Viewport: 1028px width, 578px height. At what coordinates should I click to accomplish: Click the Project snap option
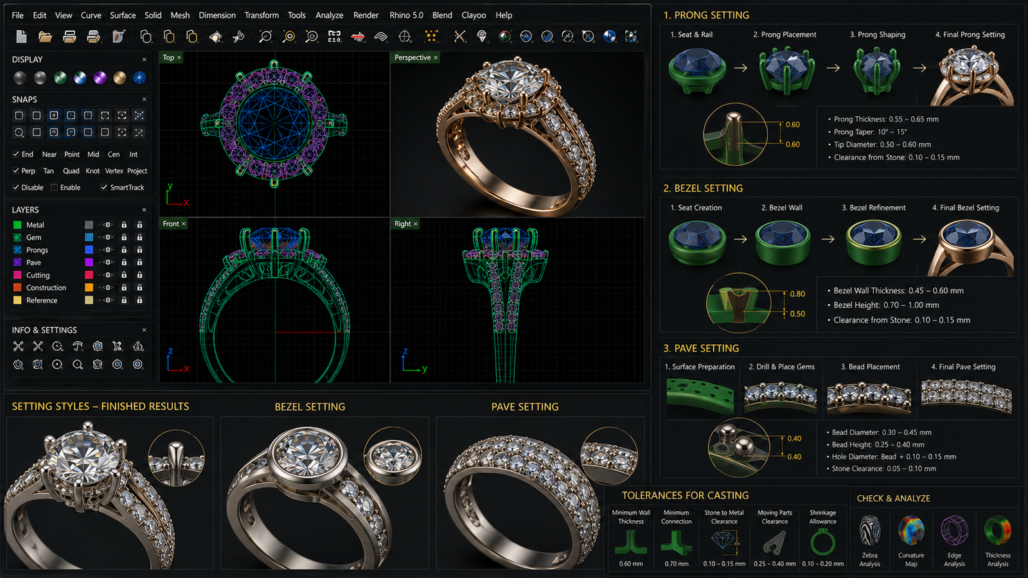(x=137, y=171)
